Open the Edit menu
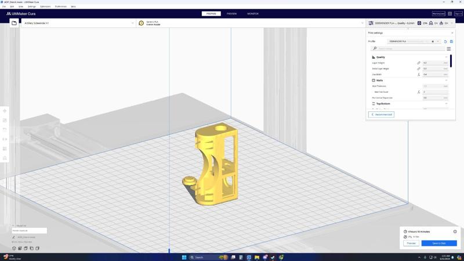Image resolution: width=464 pixels, height=261 pixels. (x=12, y=6)
